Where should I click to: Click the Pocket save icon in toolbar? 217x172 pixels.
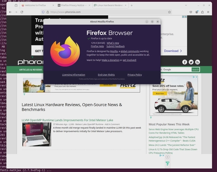[x=191, y=12]
